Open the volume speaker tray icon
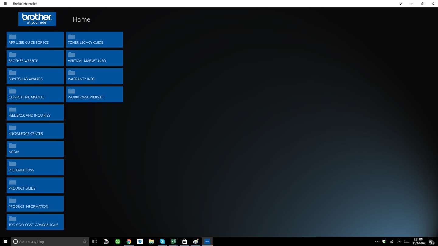Screen dimensions: 438x246 [398, 241]
